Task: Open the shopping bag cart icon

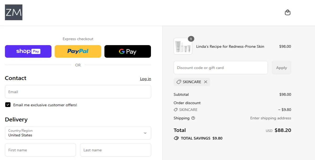Action: 288,13
